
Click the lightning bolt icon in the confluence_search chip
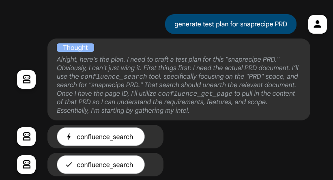[69, 137]
